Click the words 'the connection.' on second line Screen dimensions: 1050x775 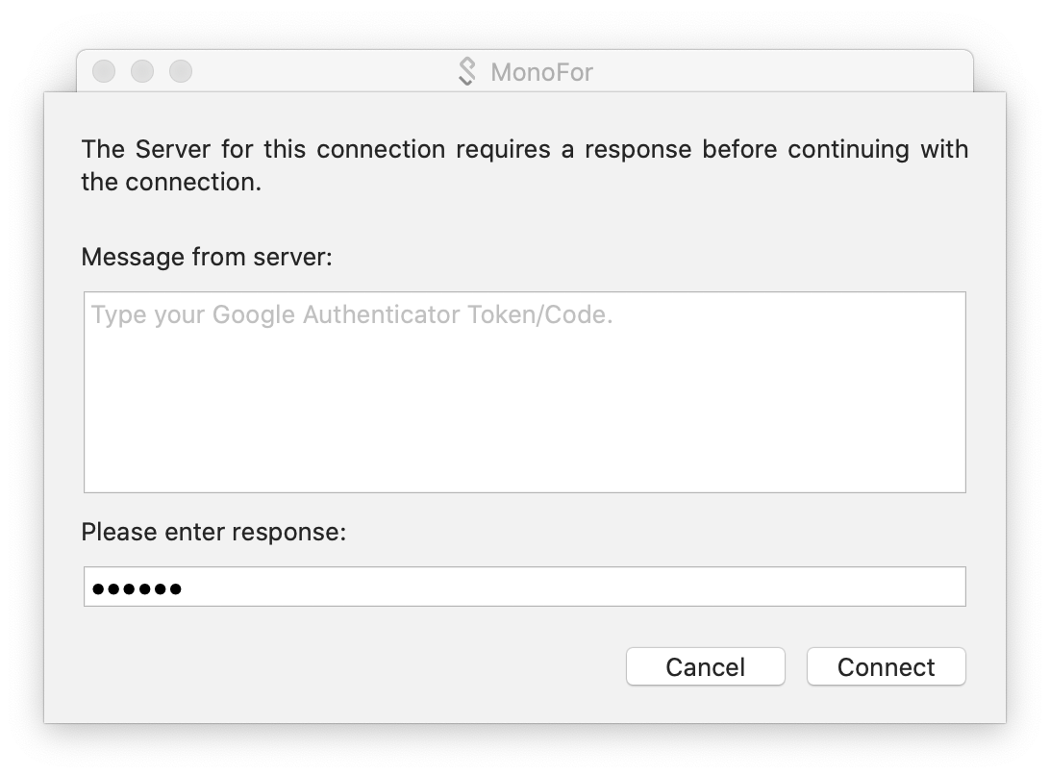[x=171, y=182]
